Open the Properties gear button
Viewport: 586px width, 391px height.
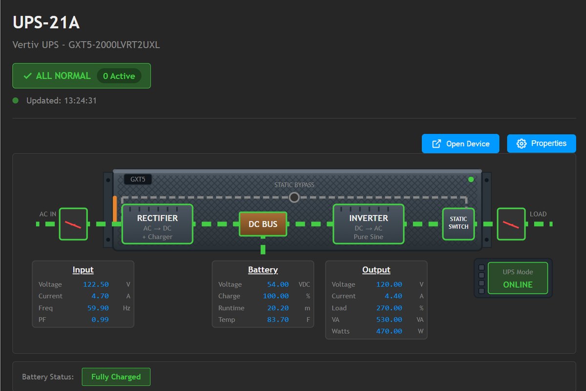coord(542,144)
